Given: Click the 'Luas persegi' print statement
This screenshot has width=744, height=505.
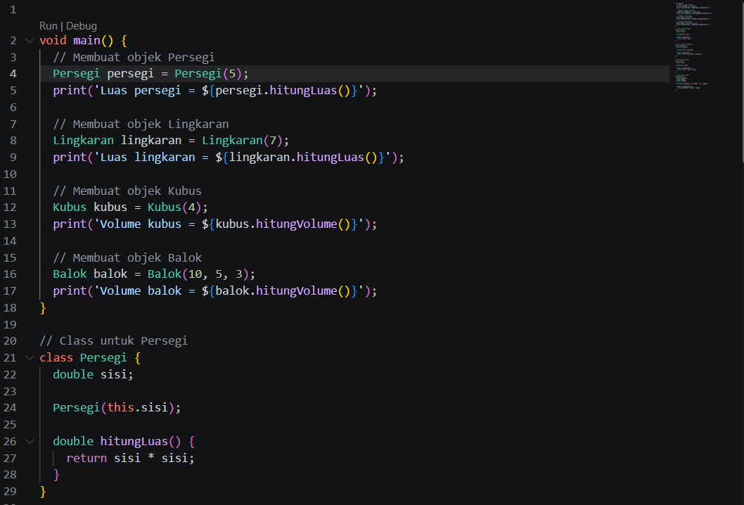Looking at the screenshot, I should pyautogui.click(x=215, y=90).
